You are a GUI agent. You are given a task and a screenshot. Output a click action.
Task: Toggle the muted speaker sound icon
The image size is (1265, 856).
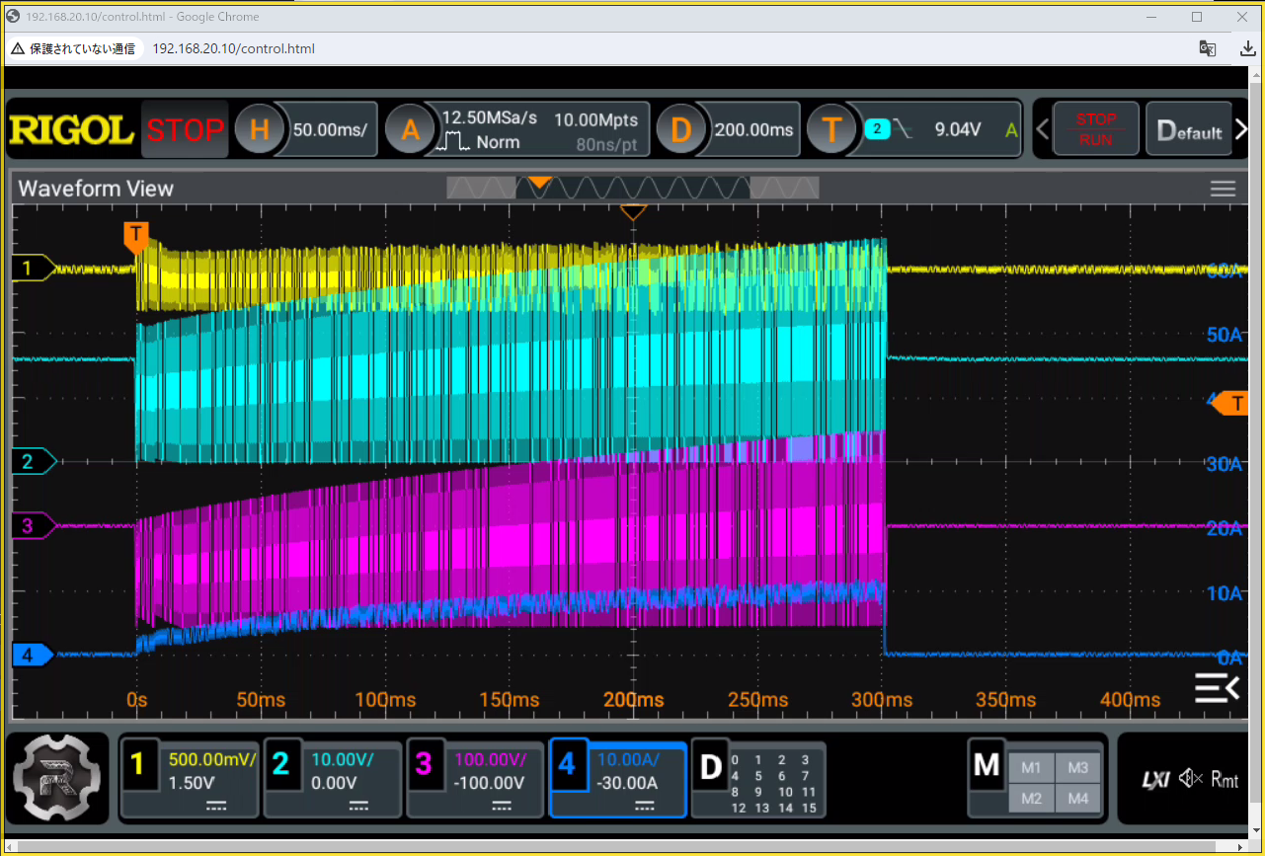(1189, 780)
